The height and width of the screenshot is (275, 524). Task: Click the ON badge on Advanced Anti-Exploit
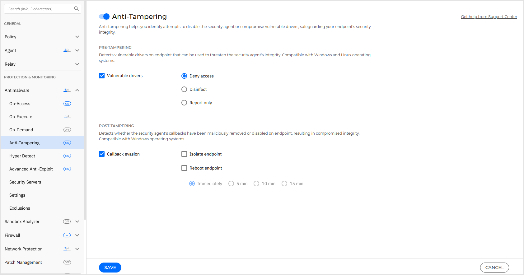point(67,169)
